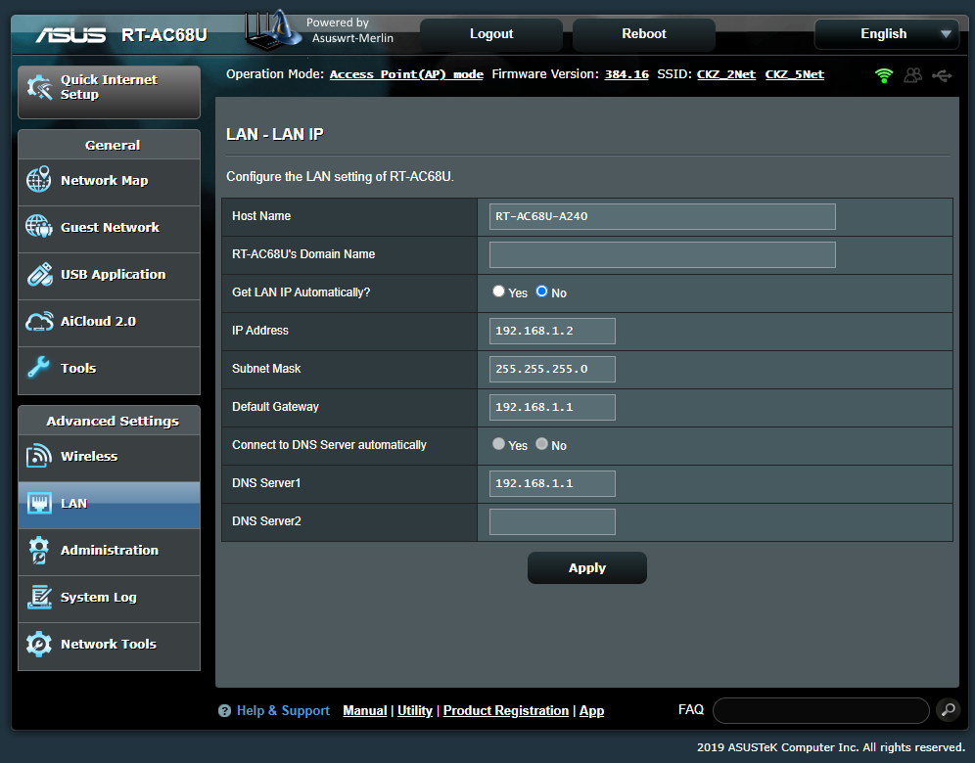
Task: Click the Help & Support question mark icon
Action: point(224,711)
